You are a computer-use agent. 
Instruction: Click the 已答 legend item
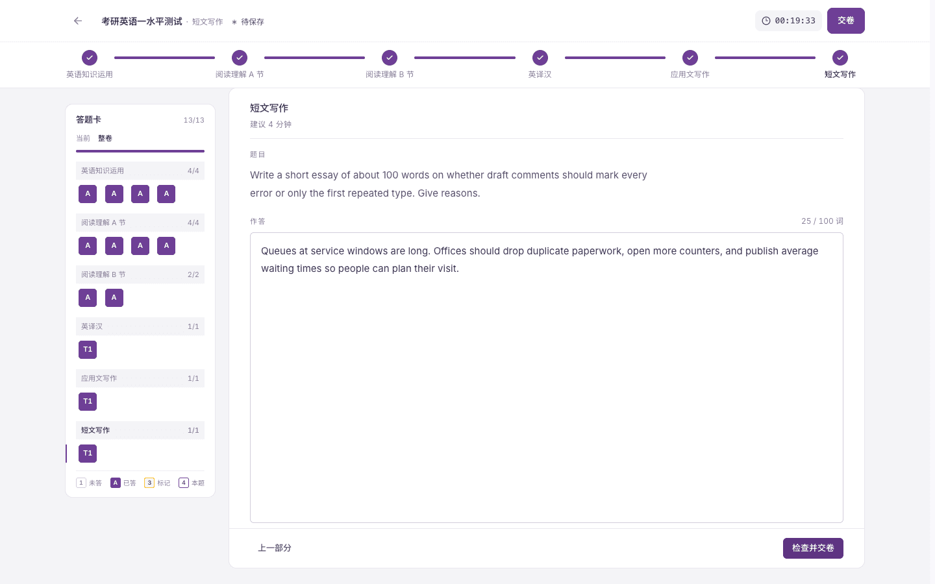point(123,483)
